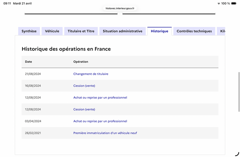This screenshot has width=240, height=157.
Task: Tap the histovec.interieur.gouv.fr address pill
Action: coord(120,8)
